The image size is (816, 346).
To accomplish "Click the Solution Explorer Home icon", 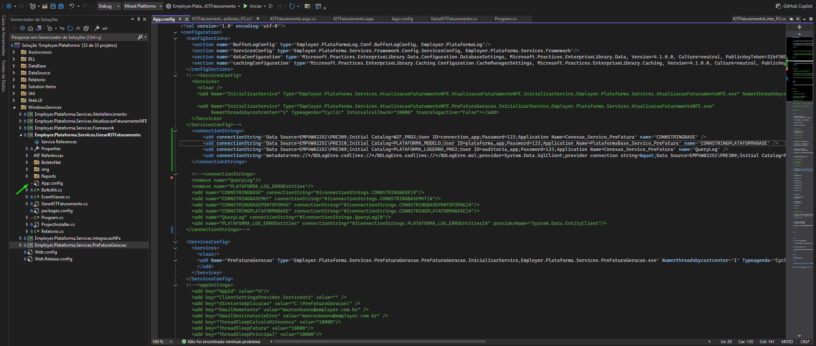I will pos(31,28).
